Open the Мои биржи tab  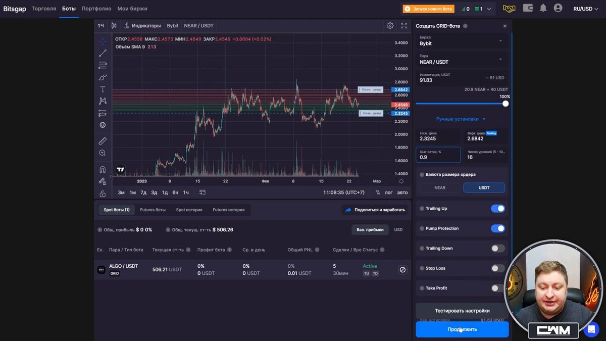point(132,9)
